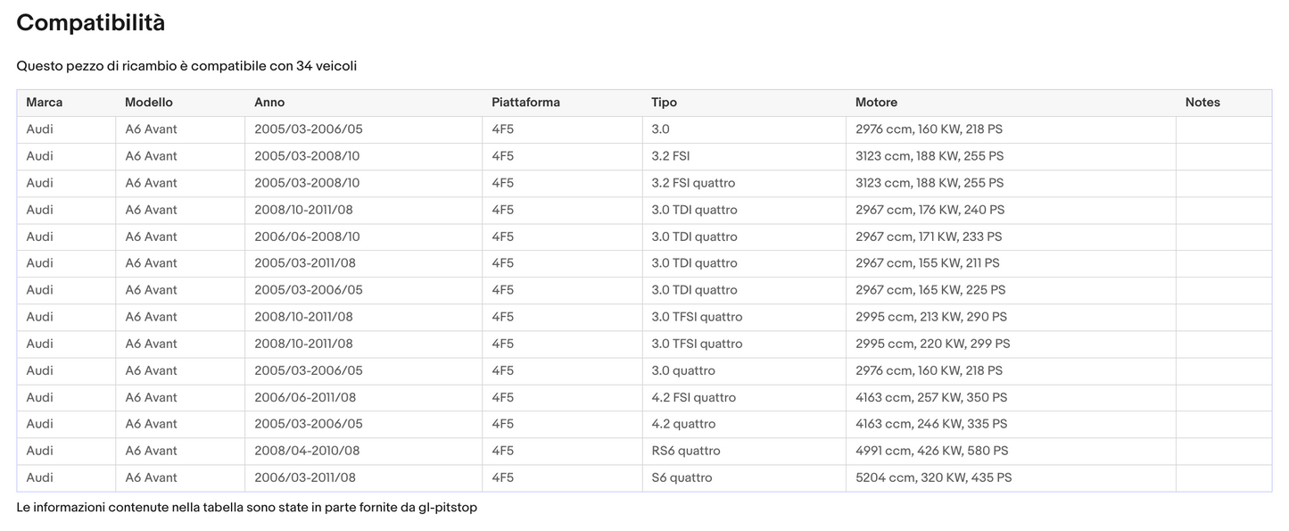Click the Marca column header
Image resolution: width=1289 pixels, height=531 pixels.
(x=45, y=103)
